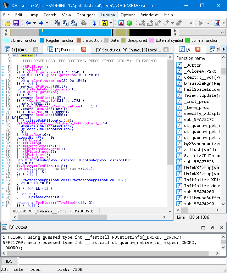Click the navigator band right scroll arrow
Screen dimensions: 227x273
(175, 30)
